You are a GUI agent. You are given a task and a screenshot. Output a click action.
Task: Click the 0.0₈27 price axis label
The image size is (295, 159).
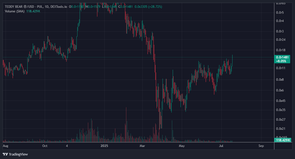281,120
